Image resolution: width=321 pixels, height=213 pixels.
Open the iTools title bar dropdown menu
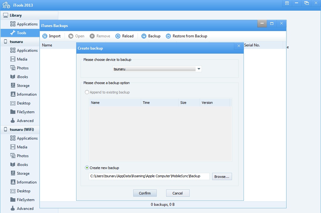tap(287, 3)
